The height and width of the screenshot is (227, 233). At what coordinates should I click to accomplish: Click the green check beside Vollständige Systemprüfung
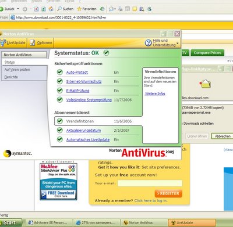click(x=60, y=100)
